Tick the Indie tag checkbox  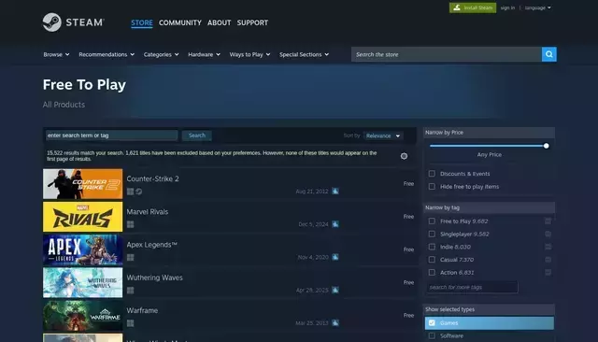point(432,247)
